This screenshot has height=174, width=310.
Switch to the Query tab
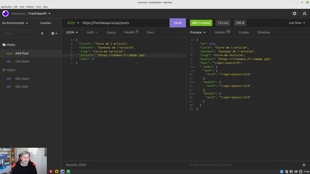(x=111, y=32)
